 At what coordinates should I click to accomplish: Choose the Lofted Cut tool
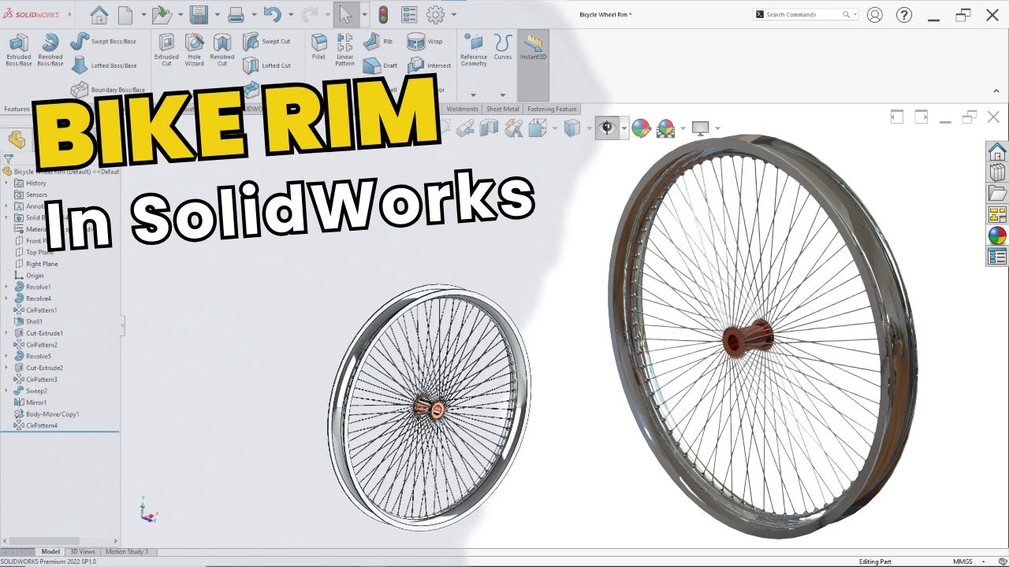266,65
